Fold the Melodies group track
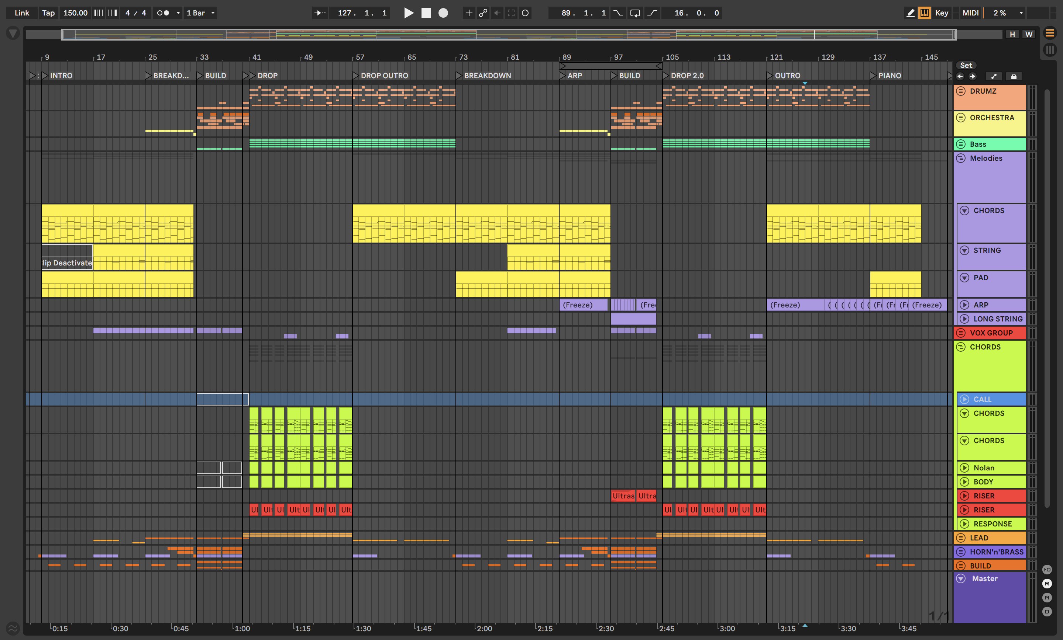 coord(961,158)
